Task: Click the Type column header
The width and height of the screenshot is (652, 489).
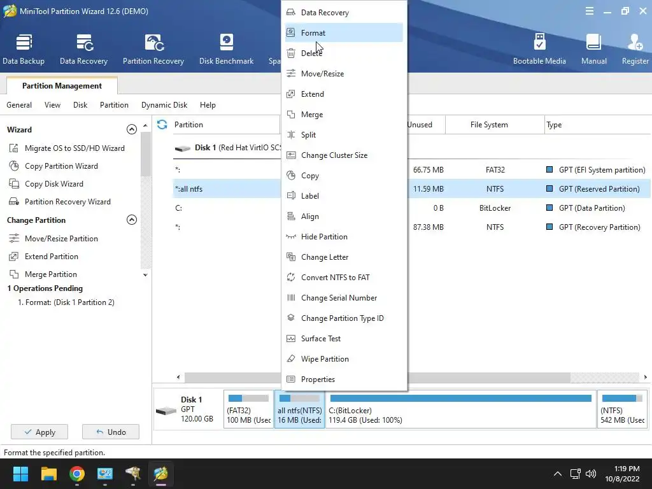Action: 597,125
